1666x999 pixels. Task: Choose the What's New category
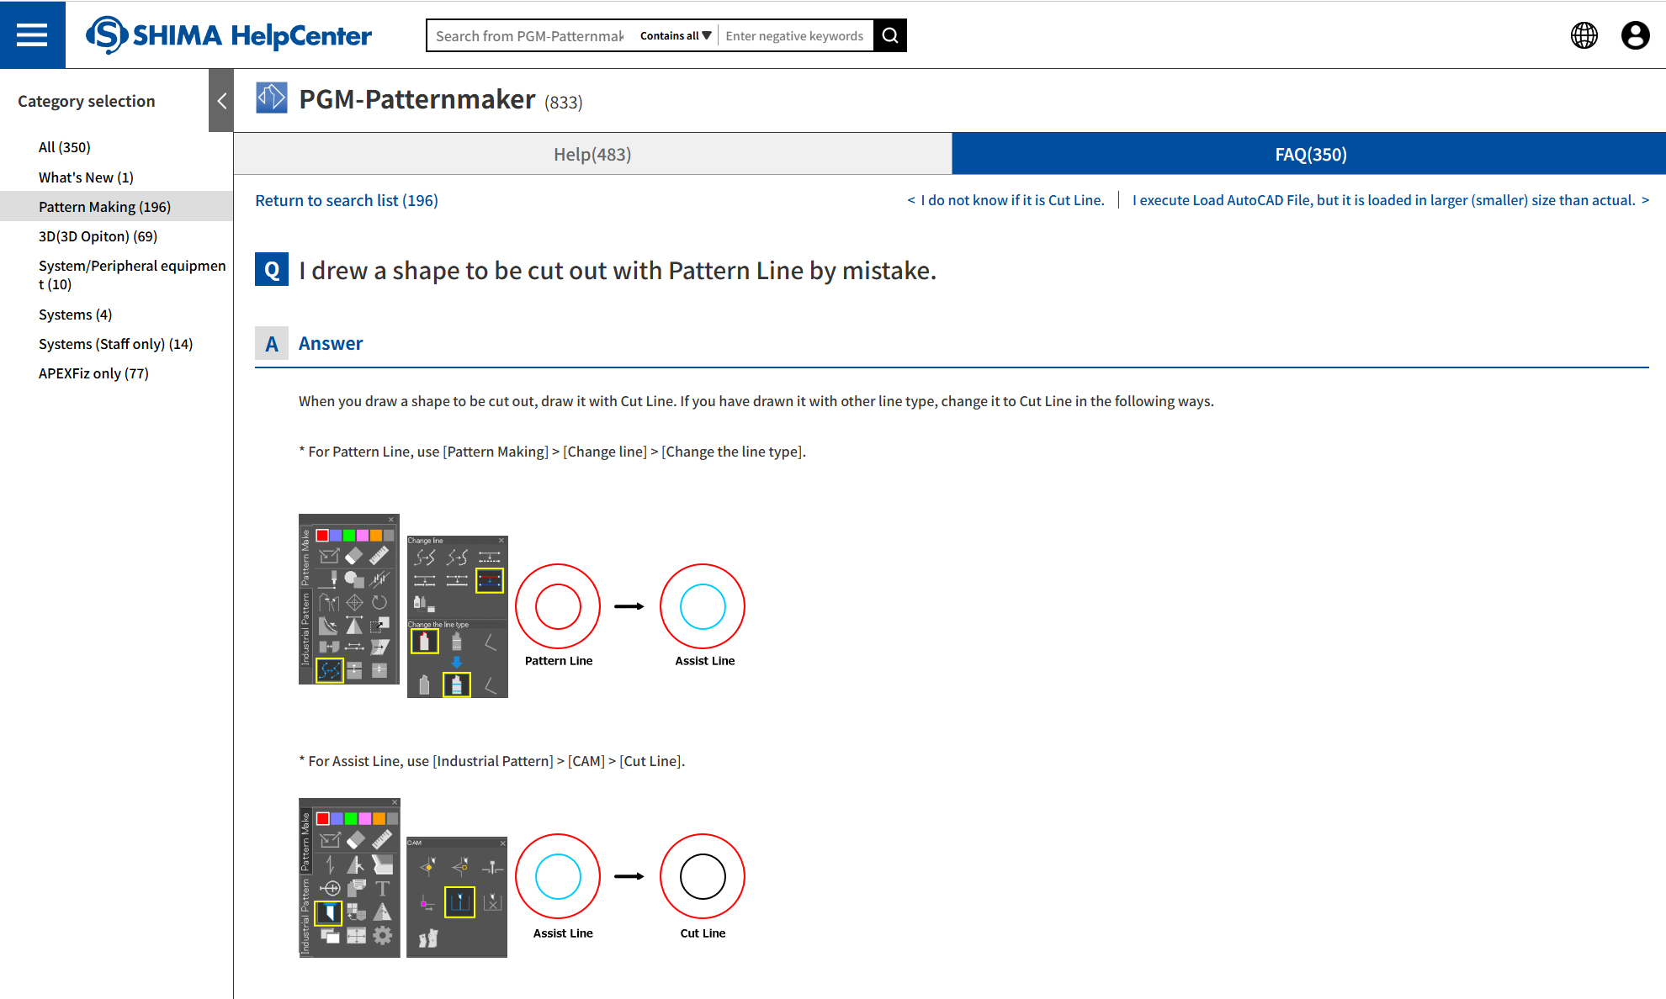click(86, 177)
